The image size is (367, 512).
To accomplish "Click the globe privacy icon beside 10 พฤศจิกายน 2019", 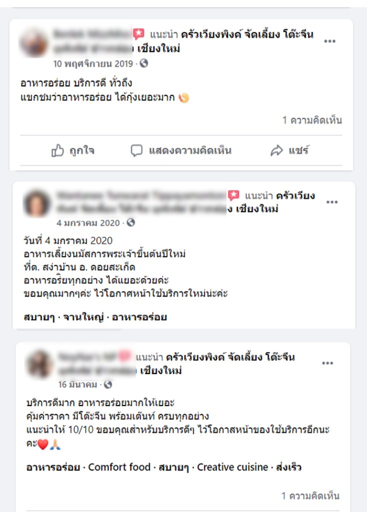I will (144, 63).
